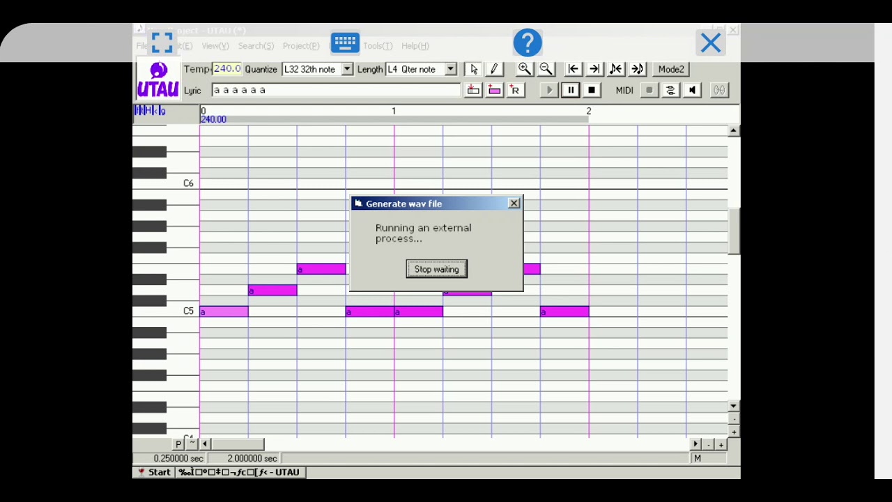Click the C6 piano key label
This screenshot has height=502, width=892.
[188, 183]
